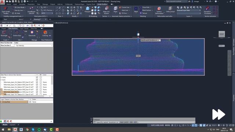
Task: Select the Unclassified logic class row
Action: coord(14,102)
